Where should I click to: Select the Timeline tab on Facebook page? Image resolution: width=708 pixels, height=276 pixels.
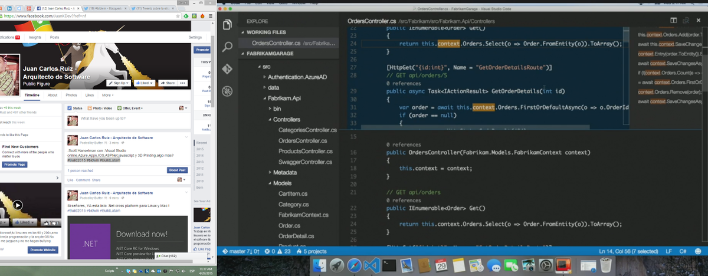(x=32, y=95)
